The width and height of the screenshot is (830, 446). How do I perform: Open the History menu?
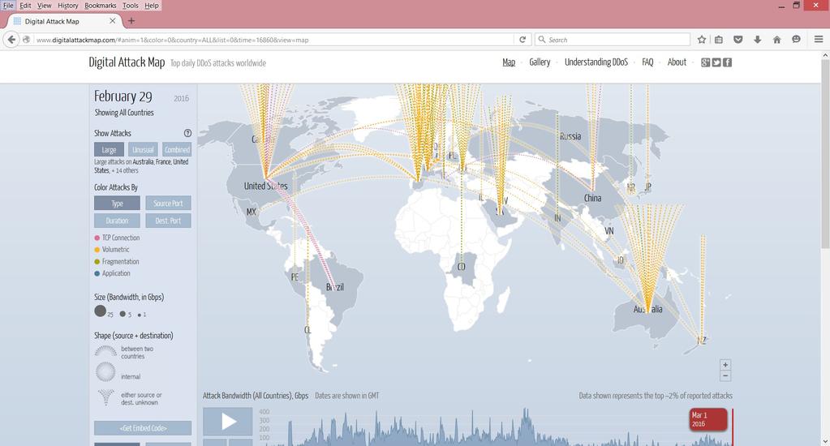pos(68,6)
